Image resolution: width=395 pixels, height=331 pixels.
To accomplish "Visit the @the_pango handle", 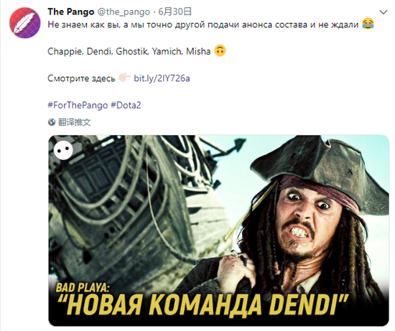I will [x=124, y=11].
